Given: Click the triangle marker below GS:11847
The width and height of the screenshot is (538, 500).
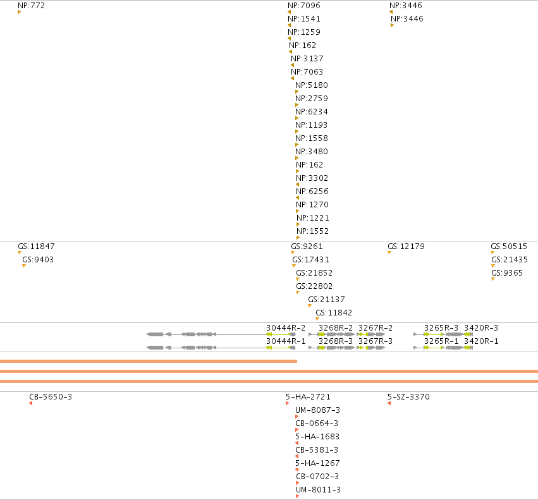Looking at the screenshot, I should (x=20, y=253).
